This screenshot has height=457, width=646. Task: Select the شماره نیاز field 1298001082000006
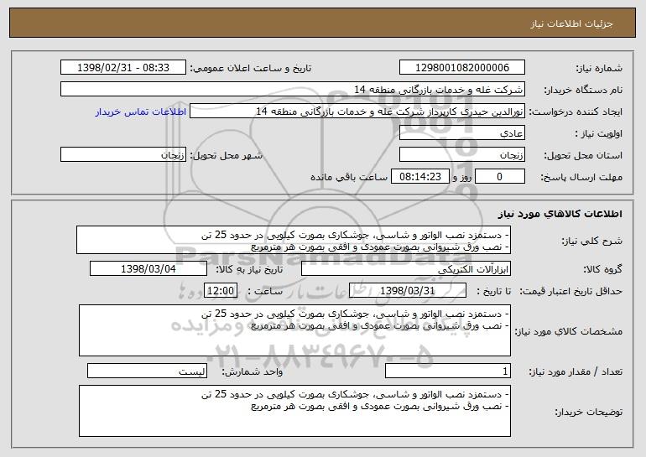461,68
